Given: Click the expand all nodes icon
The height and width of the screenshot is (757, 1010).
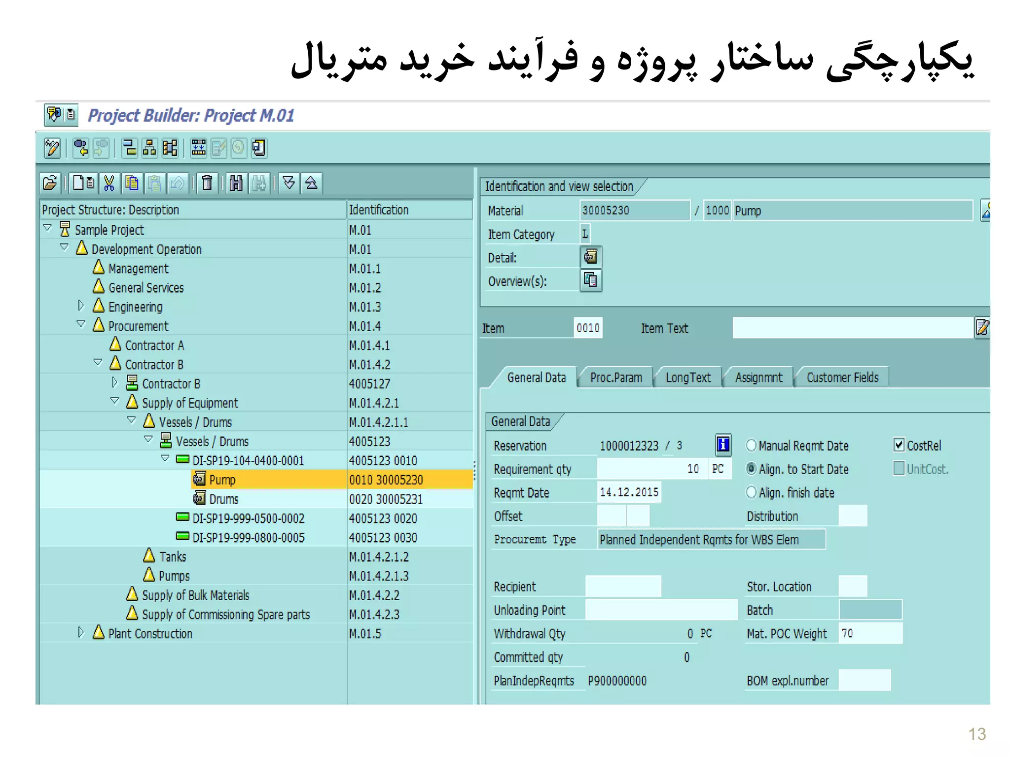Looking at the screenshot, I should tap(289, 183).
